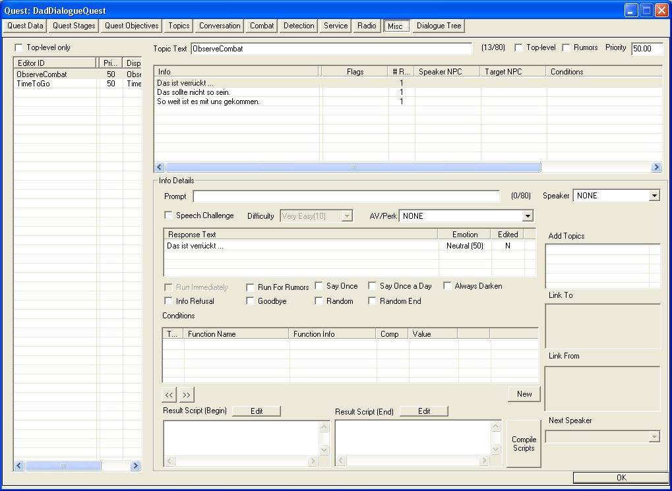
Task: Click the Response Text column header
Action: [301, 235]
